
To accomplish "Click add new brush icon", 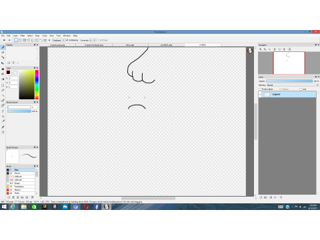I will tap(9, 197).
